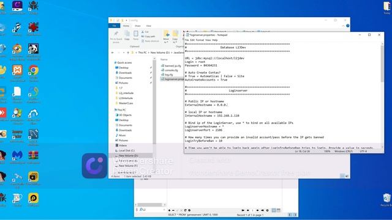Click Delete row minus button in database tool
This screenshot has height=220, width=392.
173,210
